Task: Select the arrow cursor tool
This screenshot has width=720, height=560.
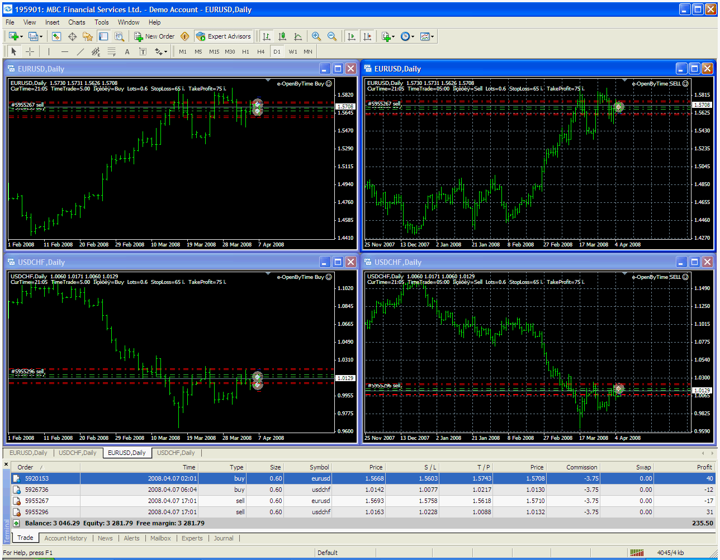Action: 14,51
